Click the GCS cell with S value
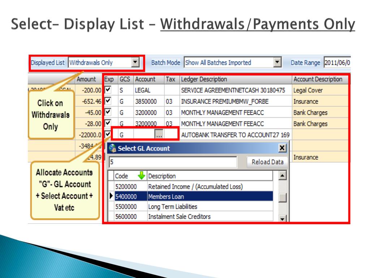 [x=126, y=90]
